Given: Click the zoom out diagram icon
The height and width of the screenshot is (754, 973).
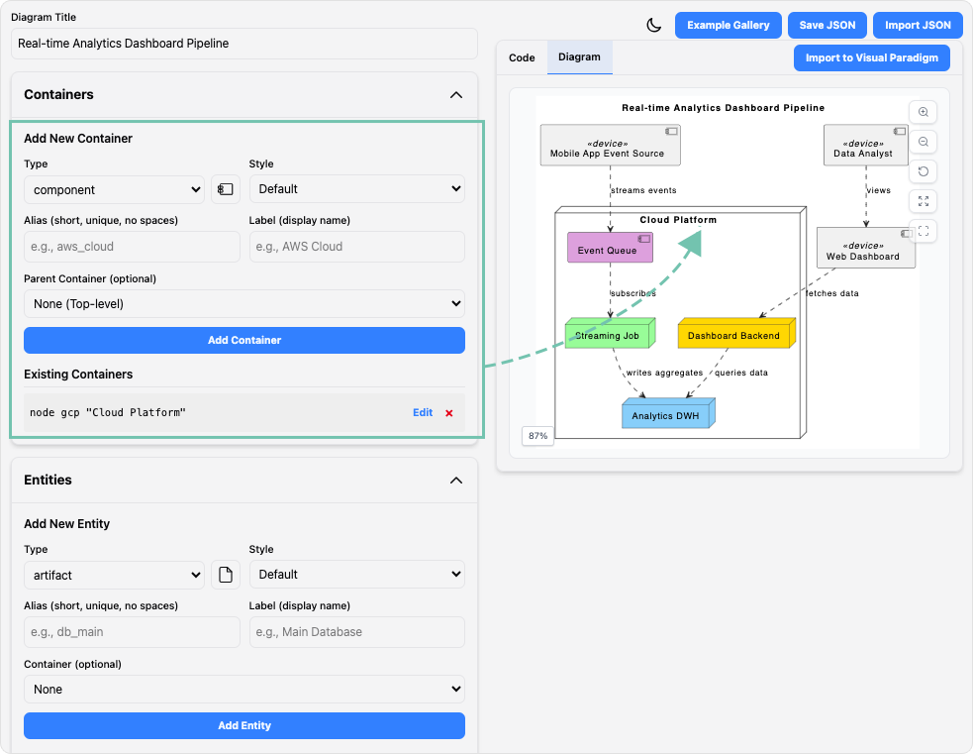Looking at the screenshot, I should 924,143.
